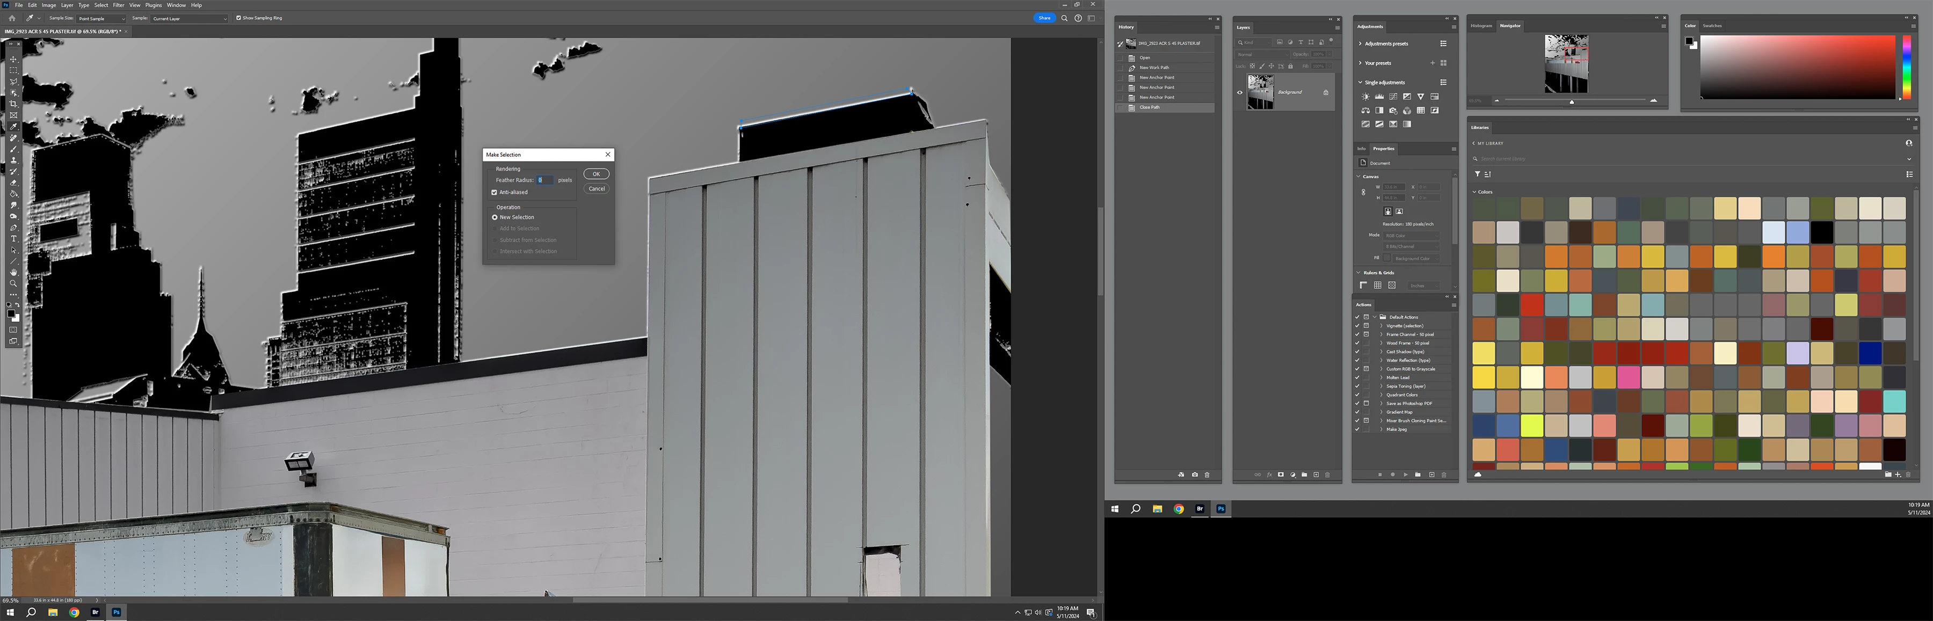Select the Type tool

[13, 238]
